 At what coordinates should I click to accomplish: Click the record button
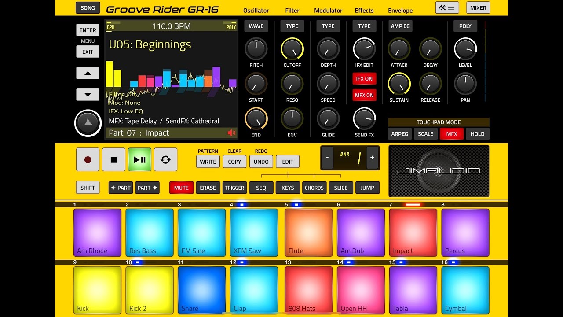(x=88, y=159)
